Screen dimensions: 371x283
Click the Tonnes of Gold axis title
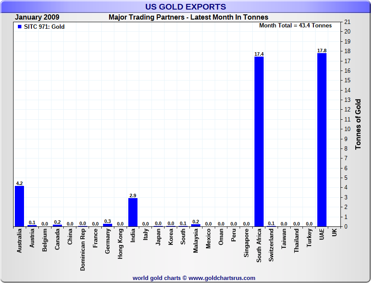[358, 124]
